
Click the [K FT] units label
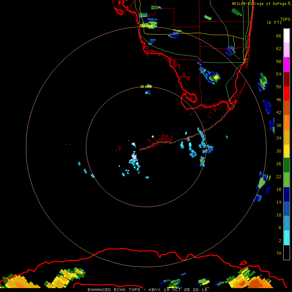274,22
